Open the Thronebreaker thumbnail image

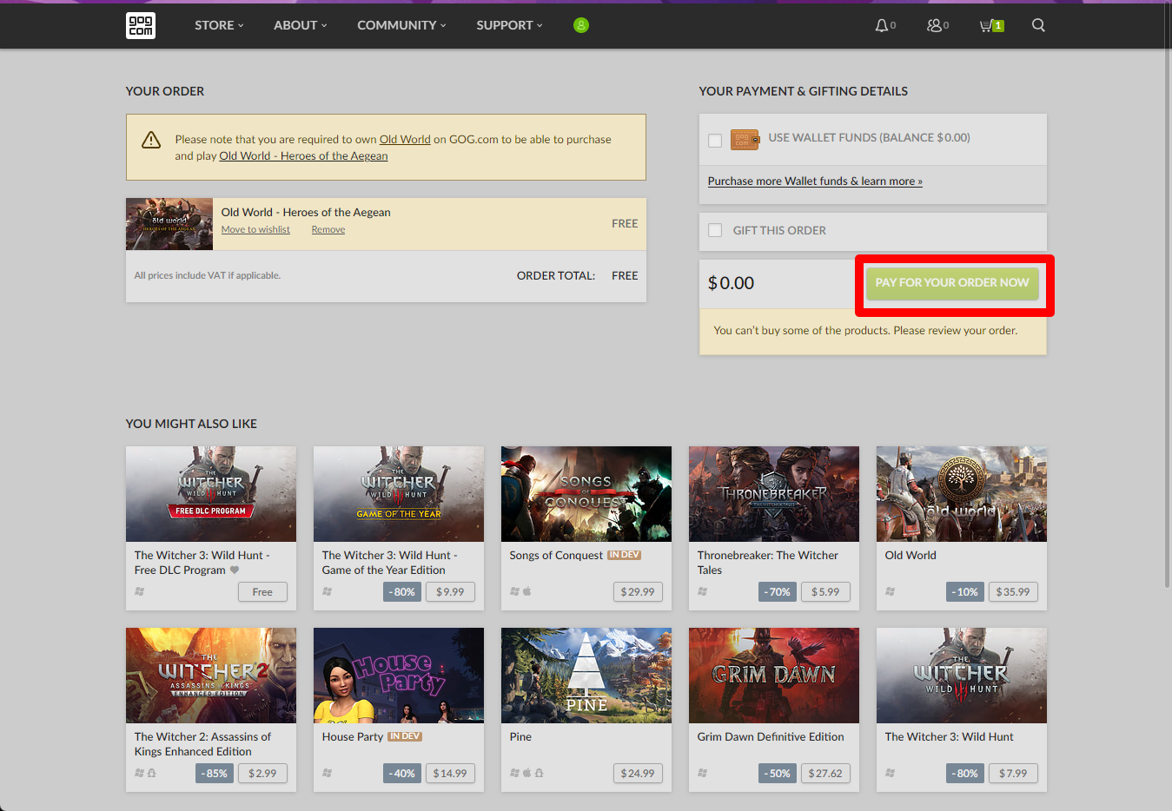pos(774,494)
